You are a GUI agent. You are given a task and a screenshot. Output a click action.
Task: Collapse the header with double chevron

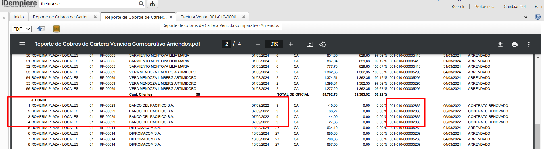pyautogui.click(x=526, y=17)
